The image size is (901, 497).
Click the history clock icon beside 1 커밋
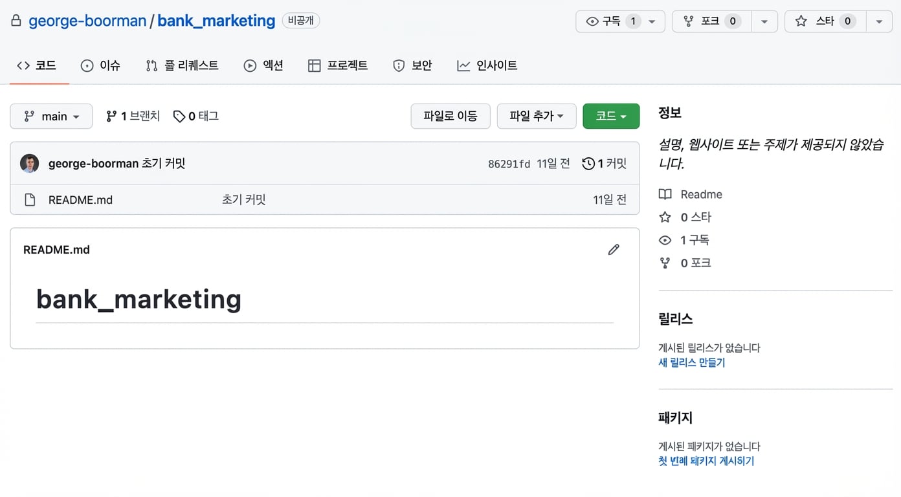click(x=588, y=164)
